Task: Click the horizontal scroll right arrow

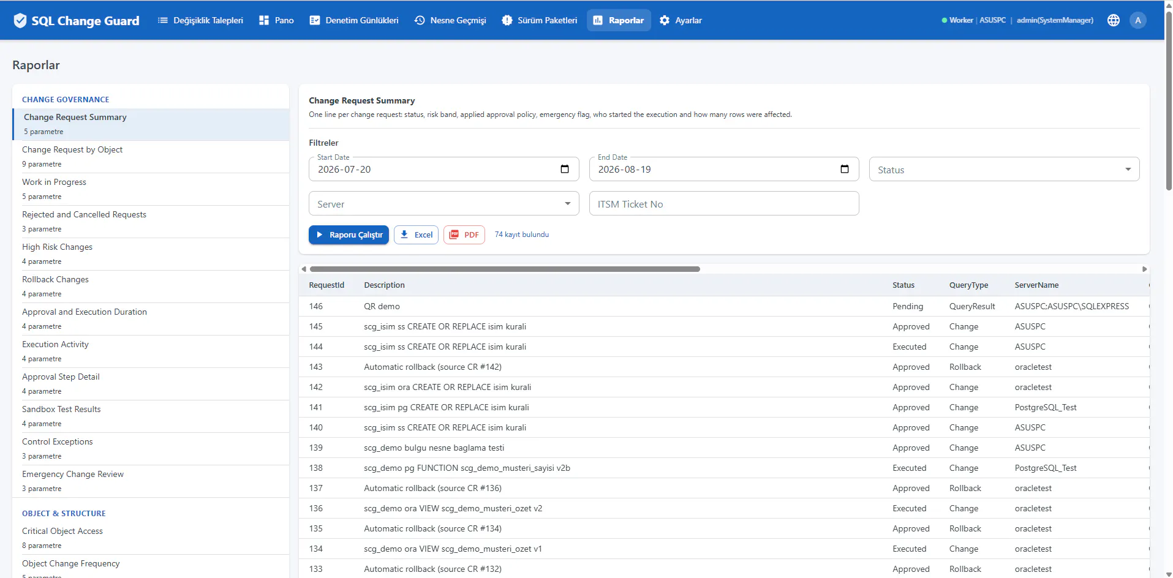Action: tap(1144, 269)
